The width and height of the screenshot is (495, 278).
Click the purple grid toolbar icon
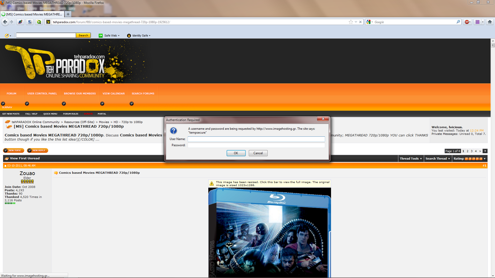pyautogui.click(x=477, y=22)
